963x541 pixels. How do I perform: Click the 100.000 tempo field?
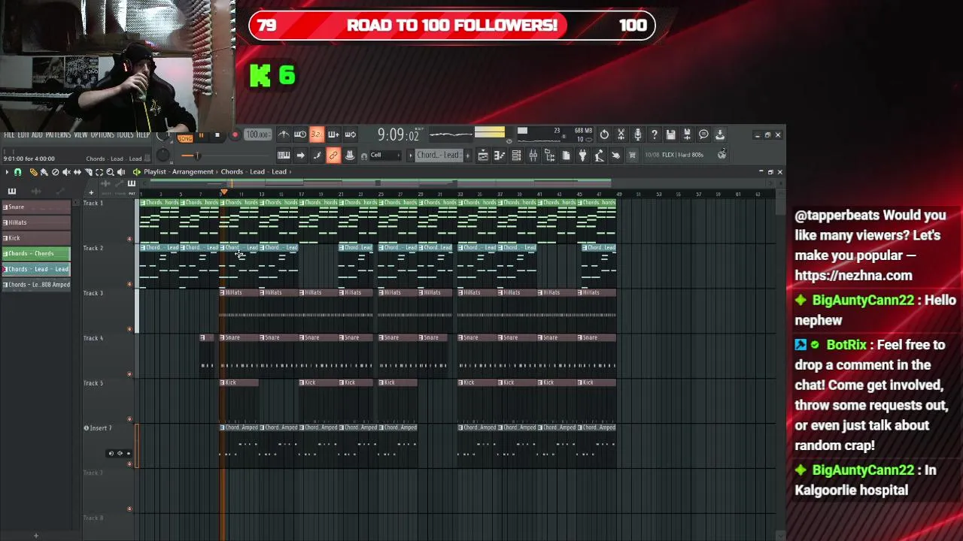point(257,135)
